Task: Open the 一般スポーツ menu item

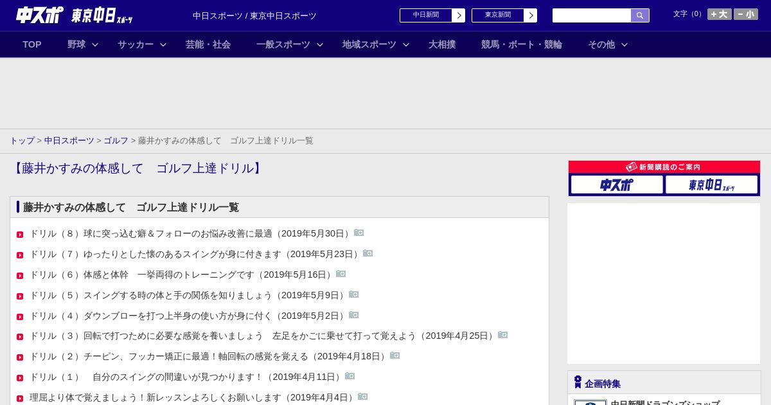Action: (x=283, y=44)
